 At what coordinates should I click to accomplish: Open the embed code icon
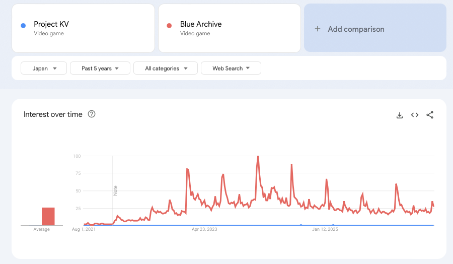point(415,115)
